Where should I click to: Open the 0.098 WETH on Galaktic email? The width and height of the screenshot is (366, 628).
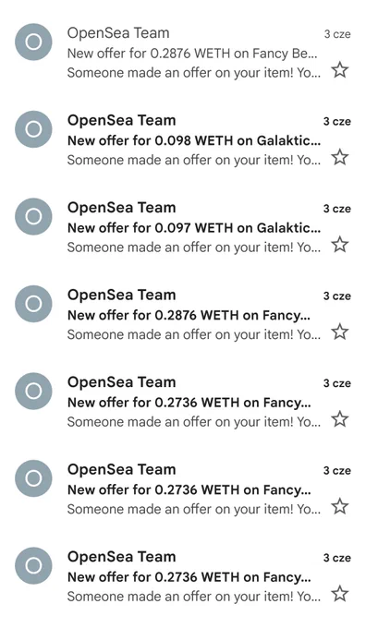(x=183, y=140)
